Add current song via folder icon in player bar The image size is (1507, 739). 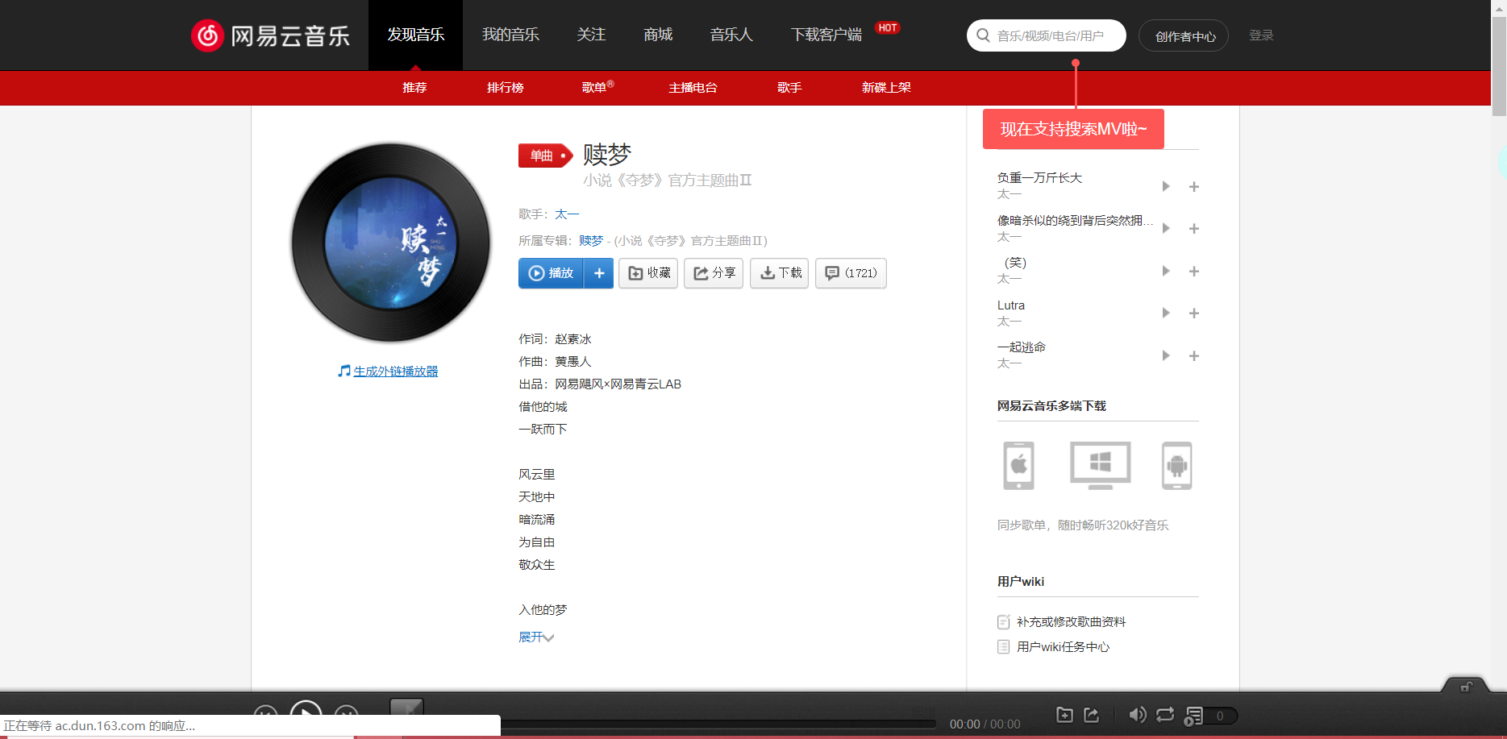1064,715
